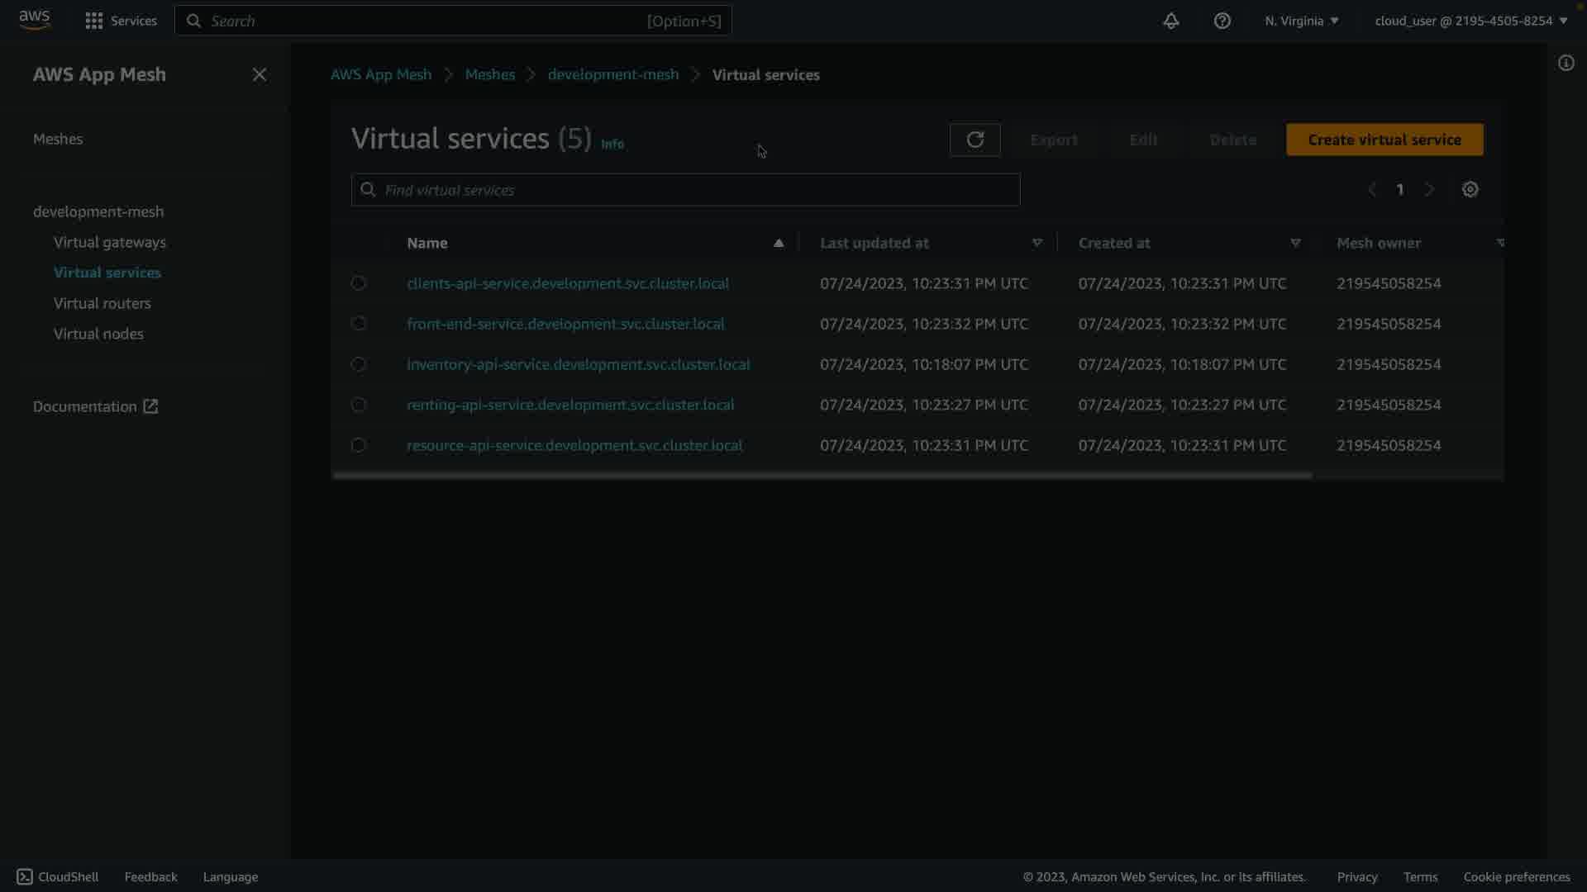Open front-end-service.development.svc.cluster.local link

(565, 324)
